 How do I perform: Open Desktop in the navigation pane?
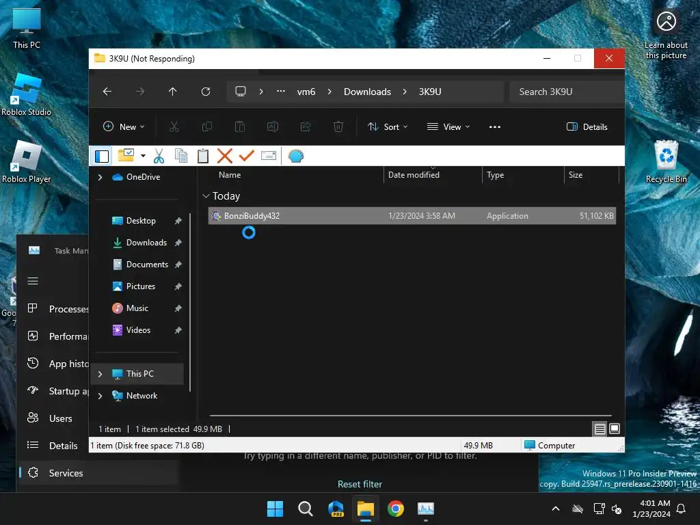point(141,221)
